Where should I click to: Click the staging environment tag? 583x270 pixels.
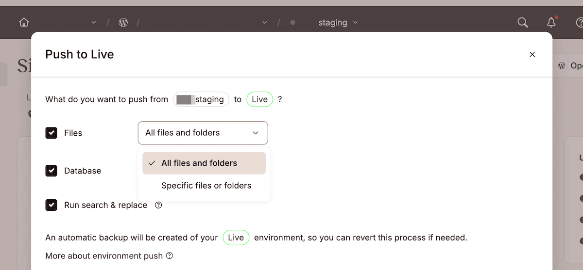pyautogui.click(x=201, y=99)
